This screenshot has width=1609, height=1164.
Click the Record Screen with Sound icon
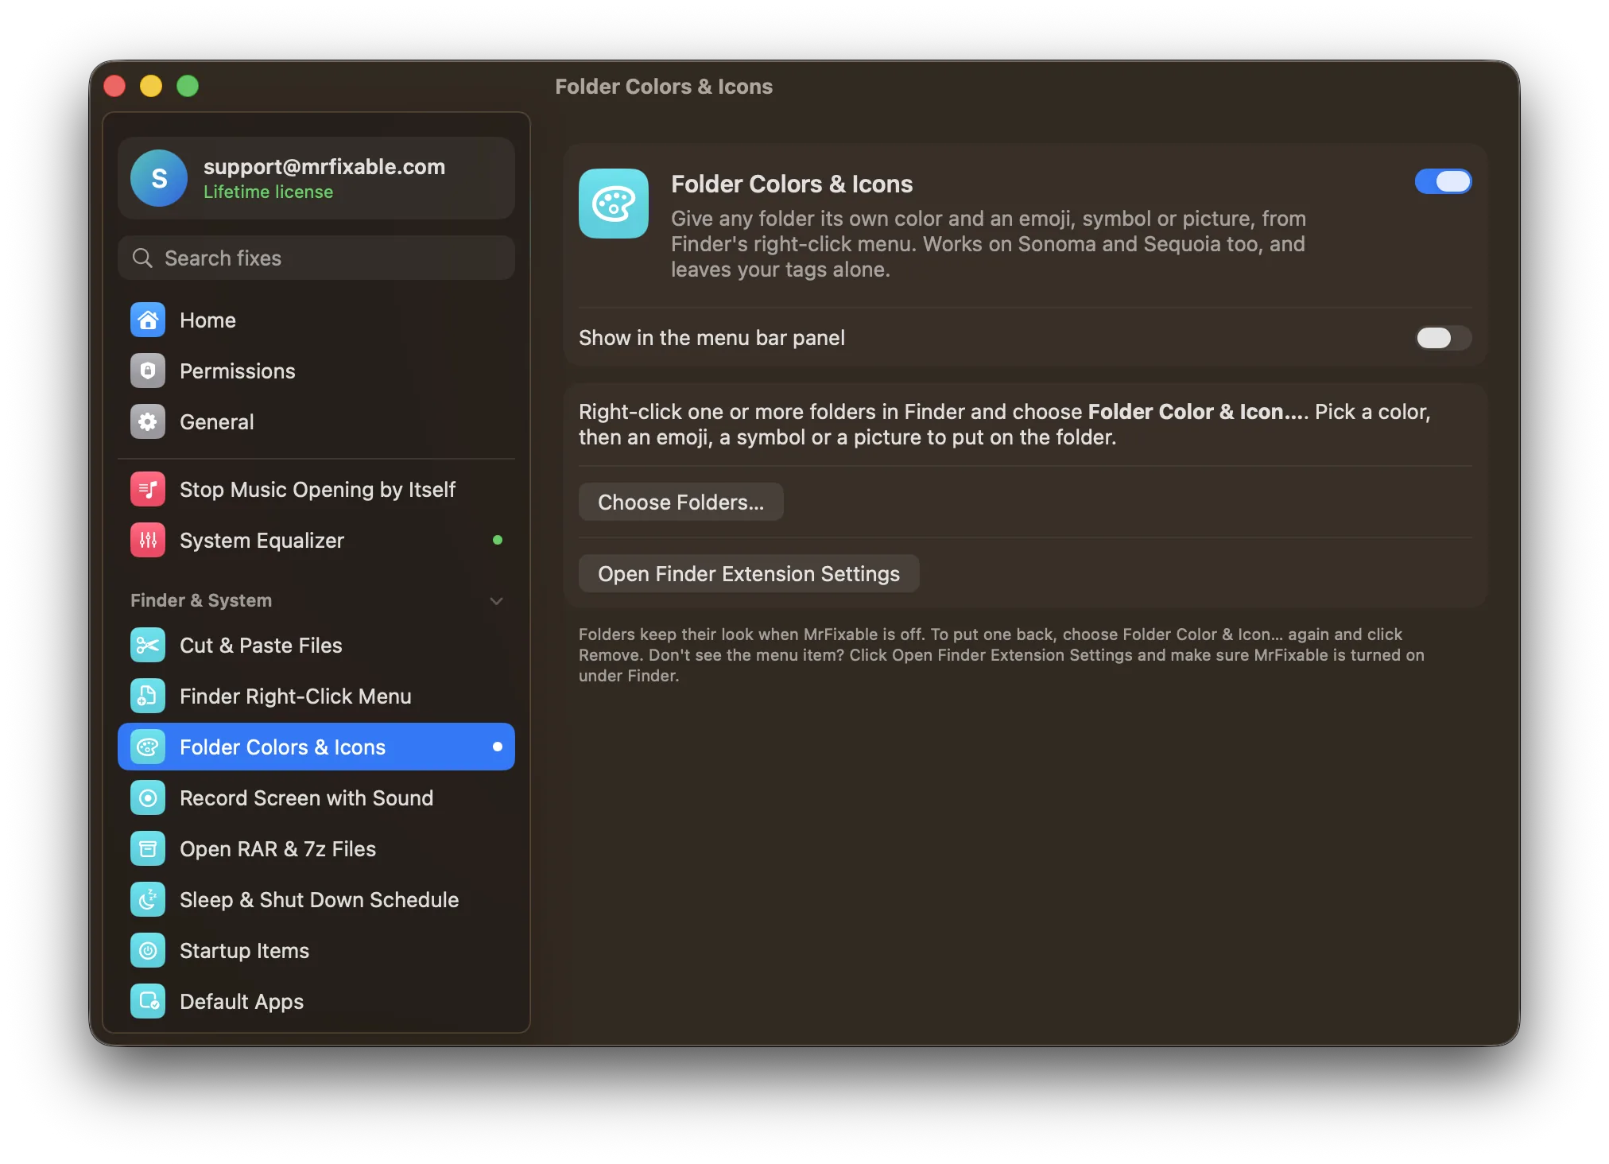click(148, 798)
